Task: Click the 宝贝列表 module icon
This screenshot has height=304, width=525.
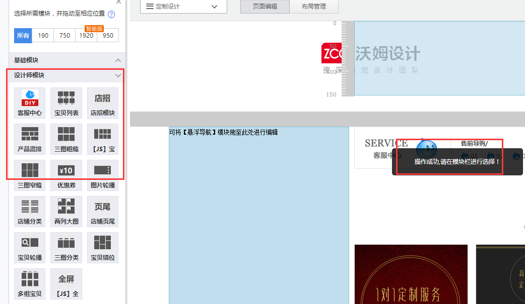Action: tap(66, 103)
